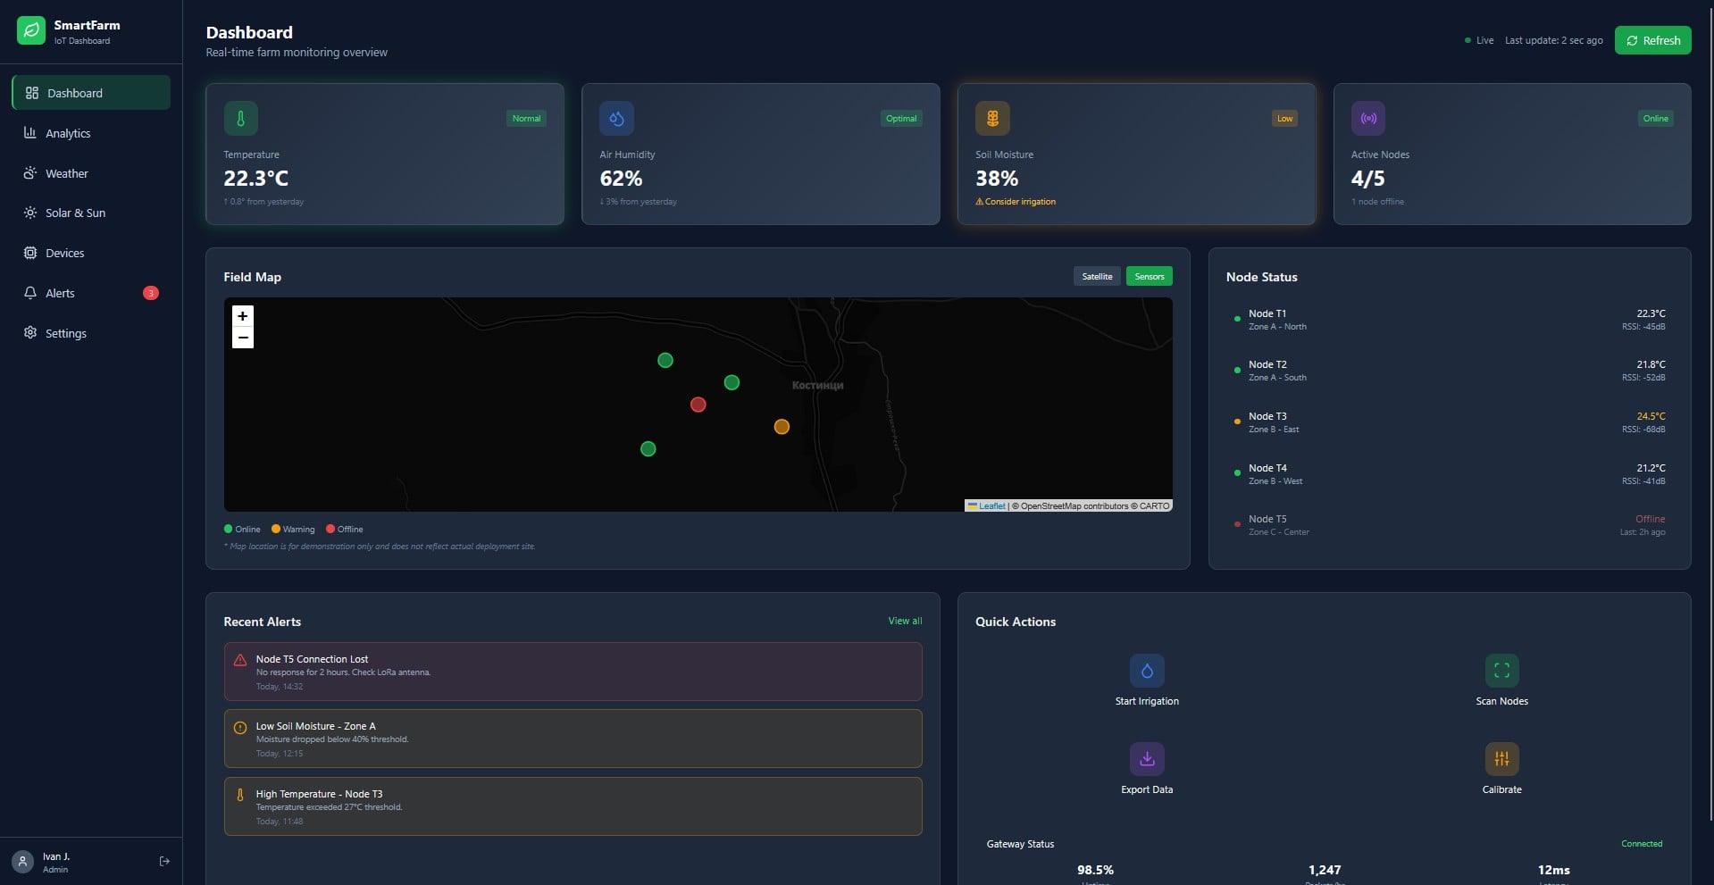Zoom in on the field map
The height and width of the screenshot is (885, 1714).
click(242, 316)
